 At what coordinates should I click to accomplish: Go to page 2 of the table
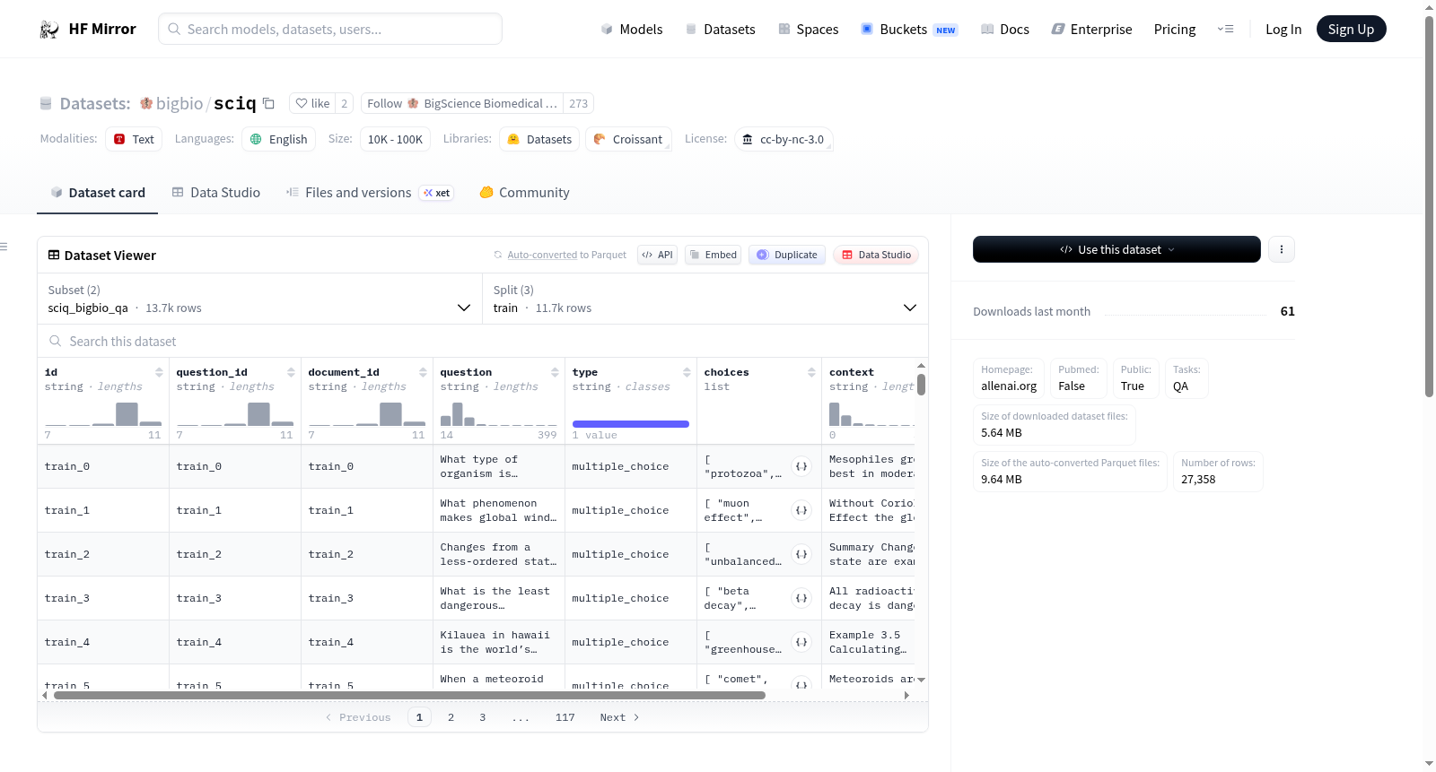pos(451,717)
